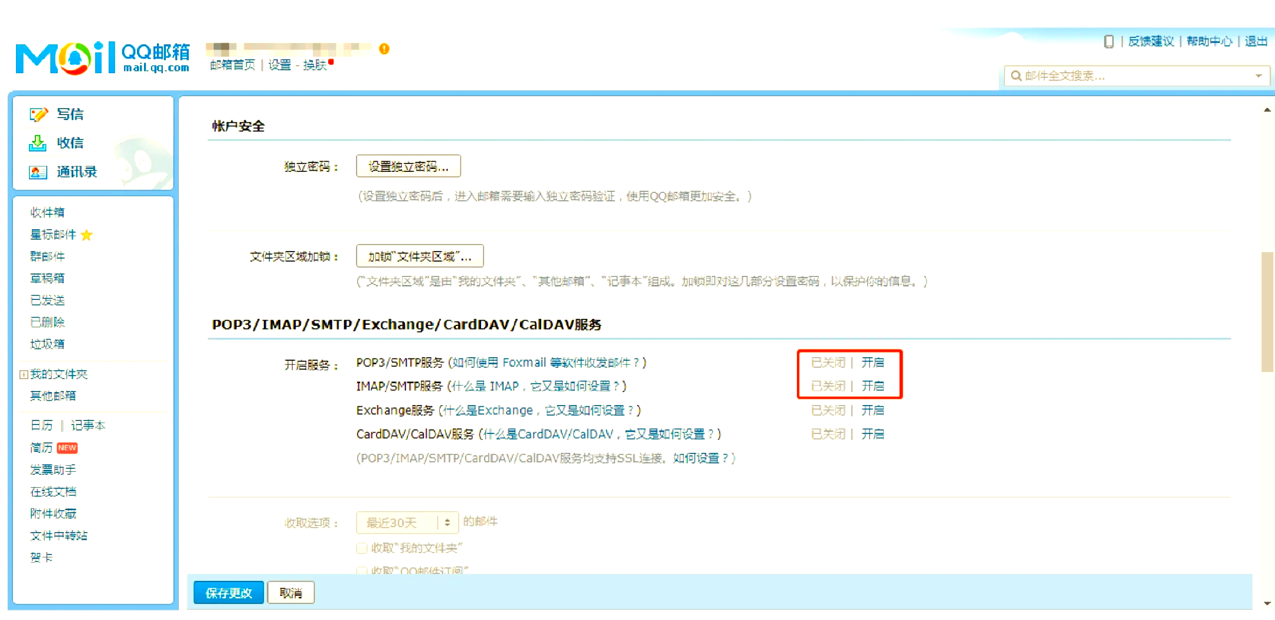
Task: Open the 已删除 folder
Action: point(47,322)
